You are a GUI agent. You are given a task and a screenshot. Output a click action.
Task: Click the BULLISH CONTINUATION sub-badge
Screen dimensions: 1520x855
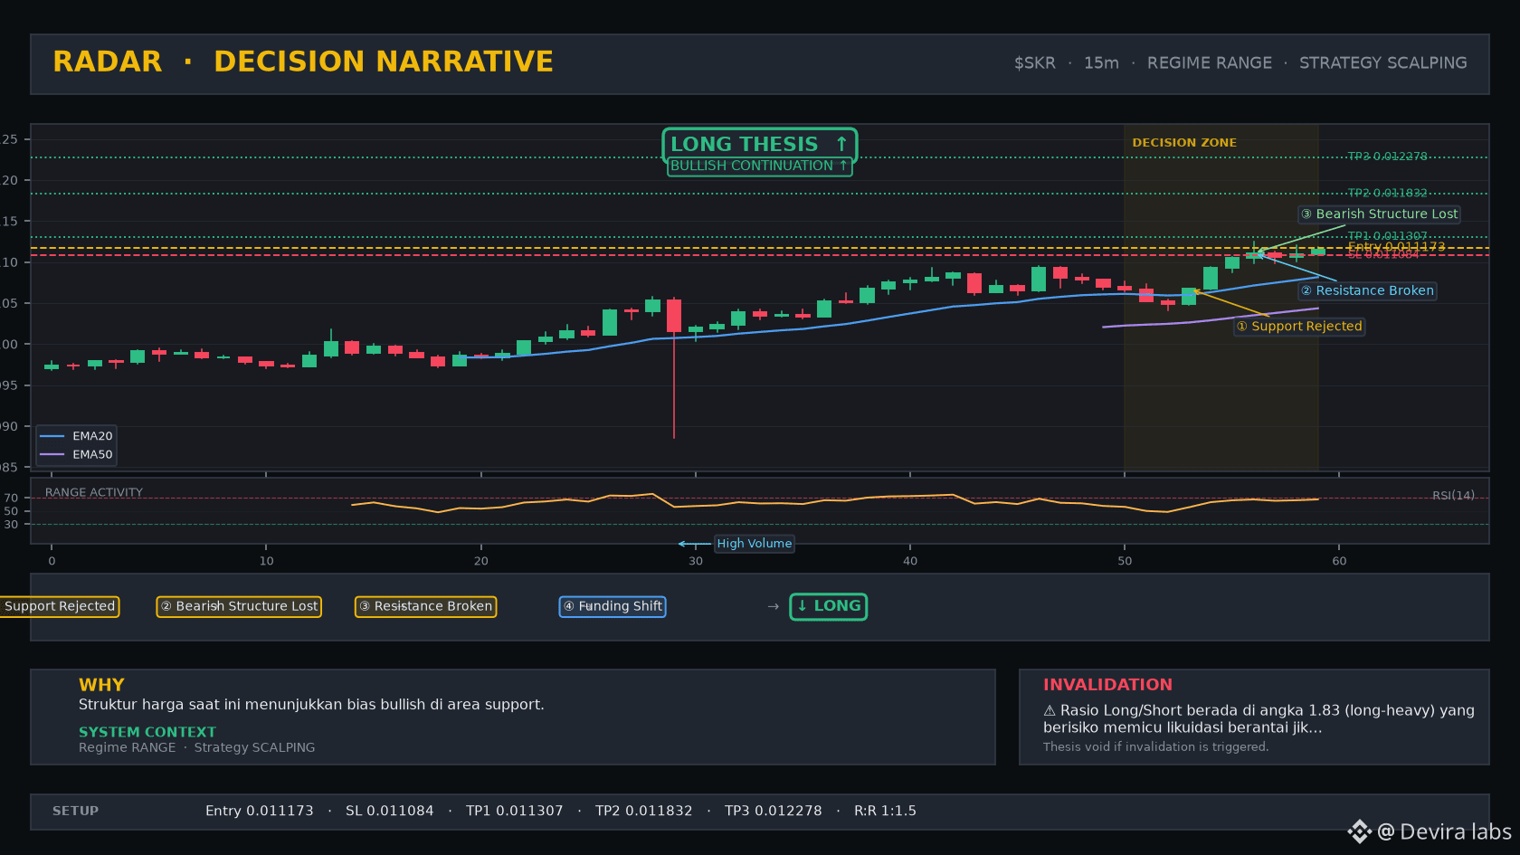point(759,166)
